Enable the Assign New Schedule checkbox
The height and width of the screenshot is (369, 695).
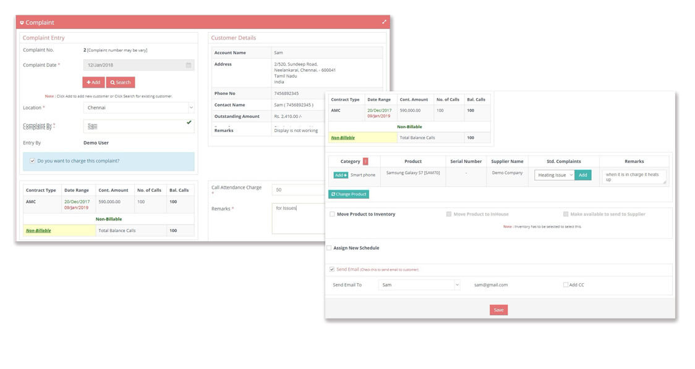coord(328,247)
